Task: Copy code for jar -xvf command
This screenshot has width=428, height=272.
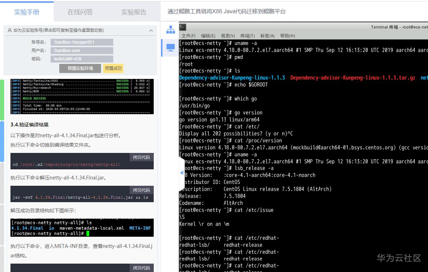Action: coord(141,190)
